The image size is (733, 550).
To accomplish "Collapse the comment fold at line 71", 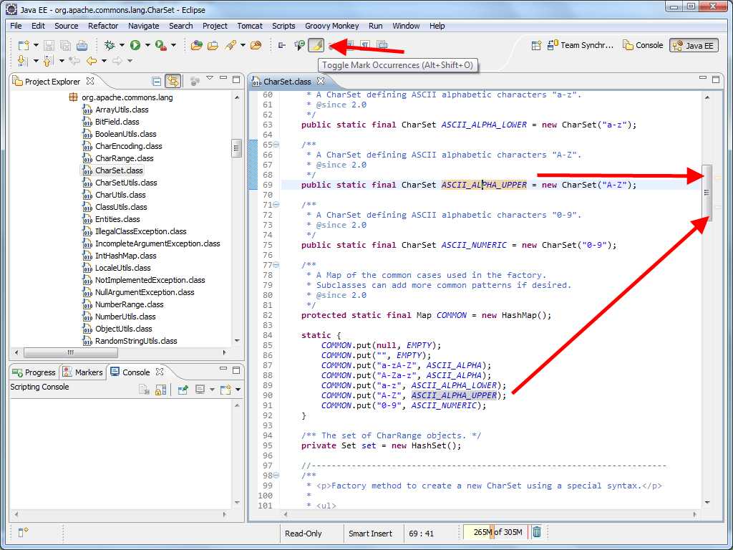I will pos(276,204).
